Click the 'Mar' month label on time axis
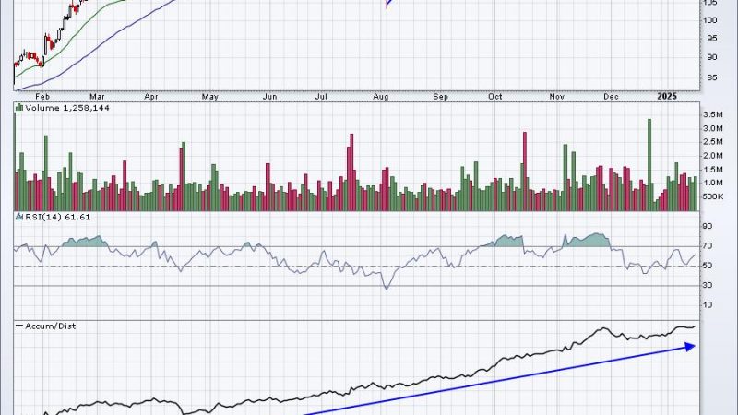The height and width of the screenshot is (415, 738). click(97, 97)
